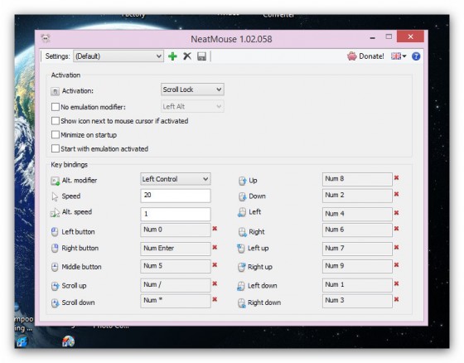This screenshot has height=363, width=464.
Task: Minimize the NeatMouse window
Action: point(372,37)
